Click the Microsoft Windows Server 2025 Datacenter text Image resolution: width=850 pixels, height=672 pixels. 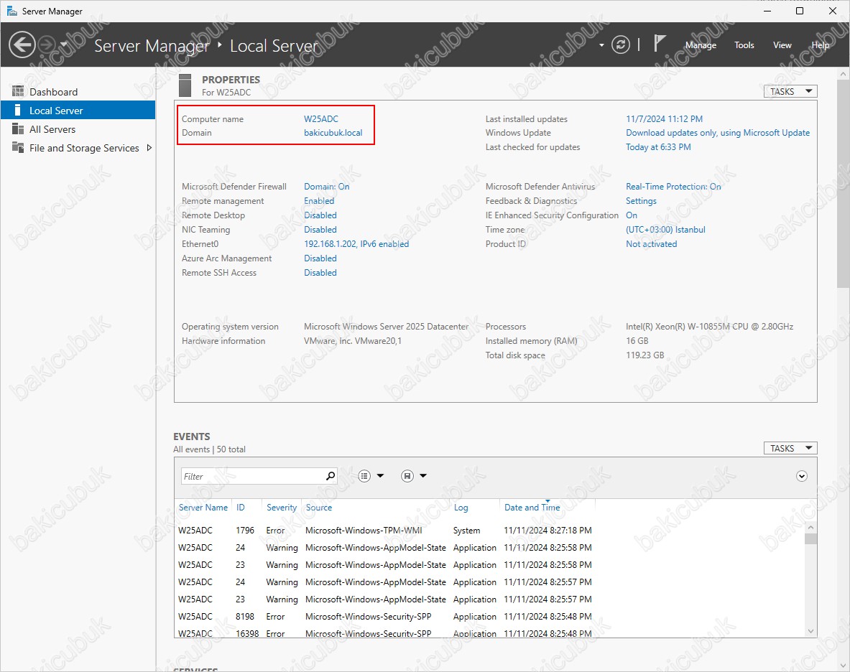pyautogui.click(x=386, y=327)
